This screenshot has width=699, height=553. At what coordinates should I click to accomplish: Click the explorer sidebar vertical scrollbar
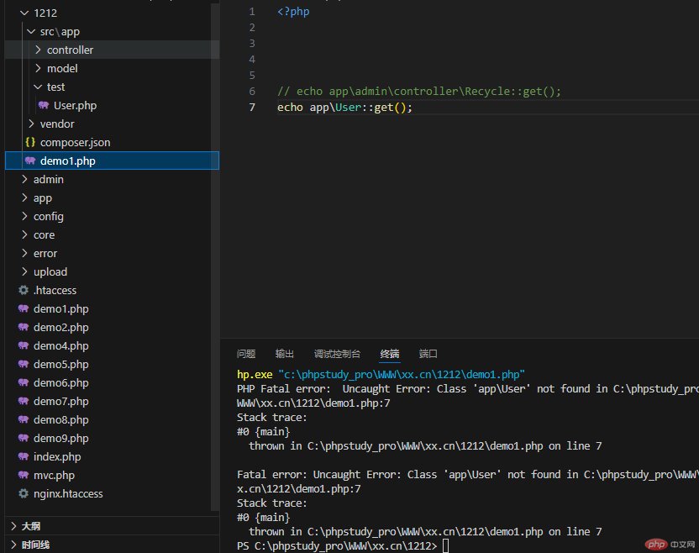coord(215,256)
